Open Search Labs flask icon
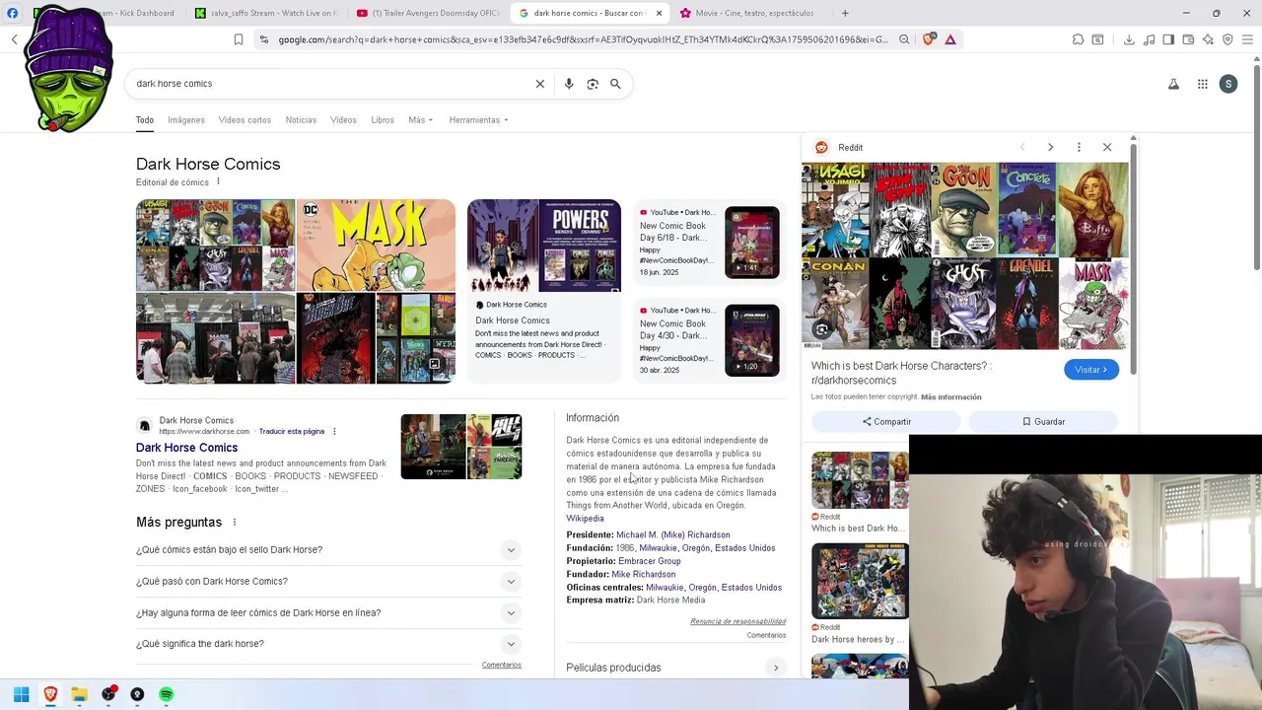Screen dimensions: 1262x710 pos(1173,84)
